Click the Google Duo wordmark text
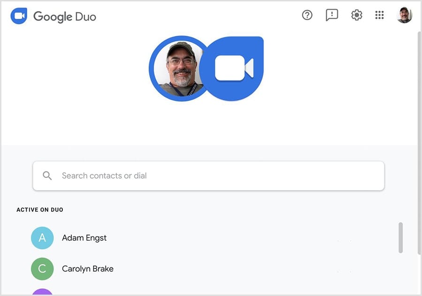Image resolution: width=422 pixels, height=296 pixels. coord(65,17)
